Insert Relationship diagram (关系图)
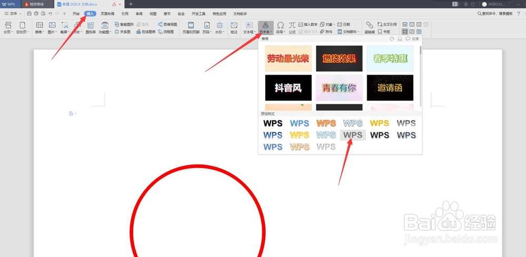Screen dimensions: 526x257 123,32
